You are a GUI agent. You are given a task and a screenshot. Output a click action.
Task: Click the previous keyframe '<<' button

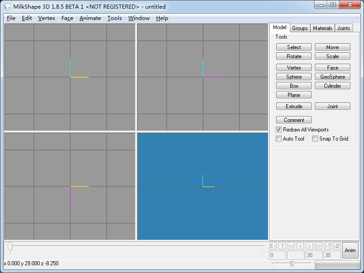pyautogui.click(x=291, y=246)
